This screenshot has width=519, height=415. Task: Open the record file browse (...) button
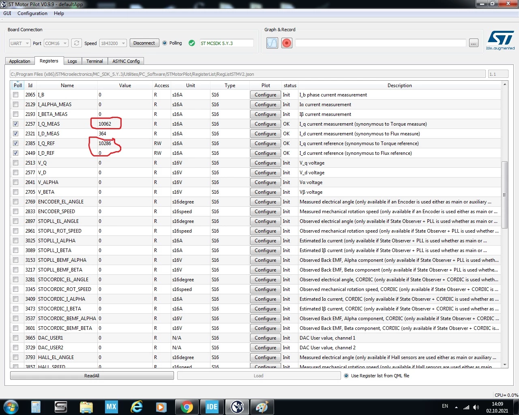[474, 43]
